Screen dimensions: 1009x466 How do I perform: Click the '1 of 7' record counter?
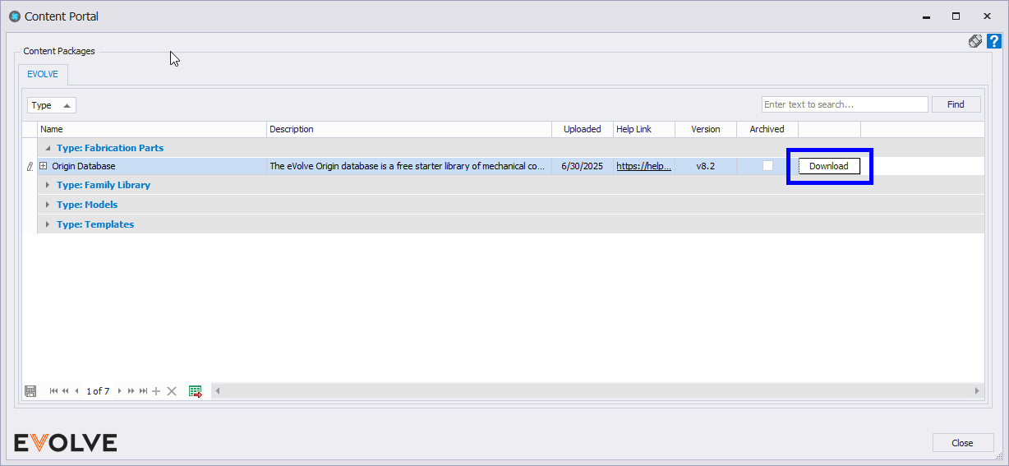click(98, 391)
